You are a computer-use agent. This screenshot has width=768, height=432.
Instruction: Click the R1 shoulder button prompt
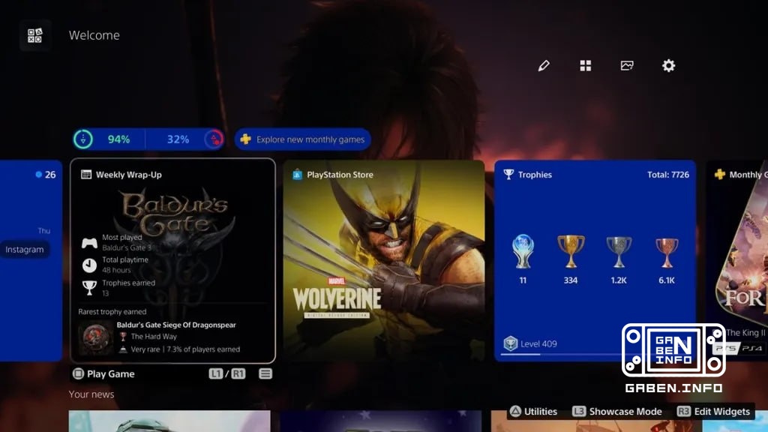[238, 374]
